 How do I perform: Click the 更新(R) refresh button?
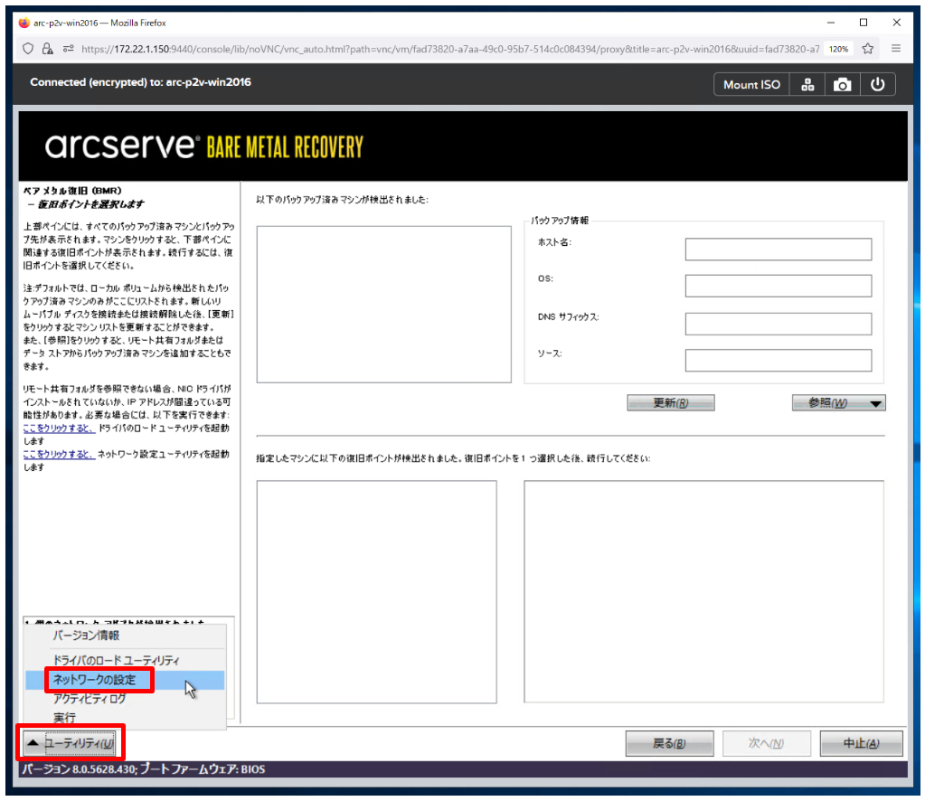670,403
